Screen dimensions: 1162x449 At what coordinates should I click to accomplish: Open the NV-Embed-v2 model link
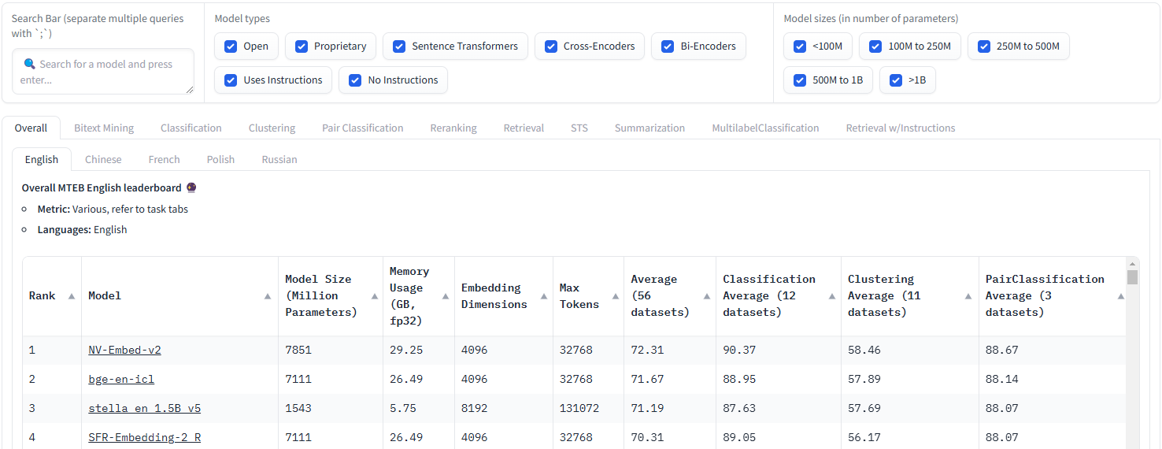[124, 350]
